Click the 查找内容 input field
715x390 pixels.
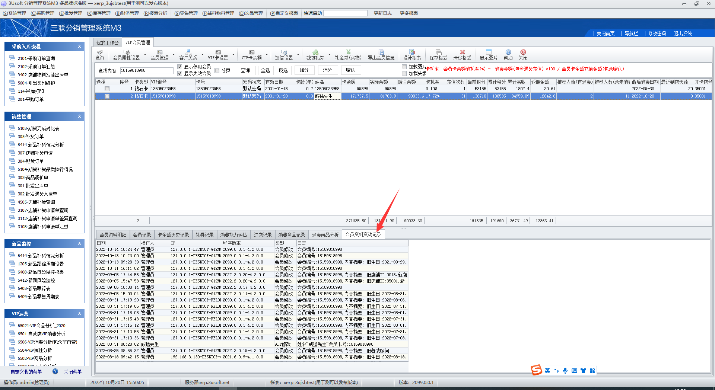pos(147,70)
